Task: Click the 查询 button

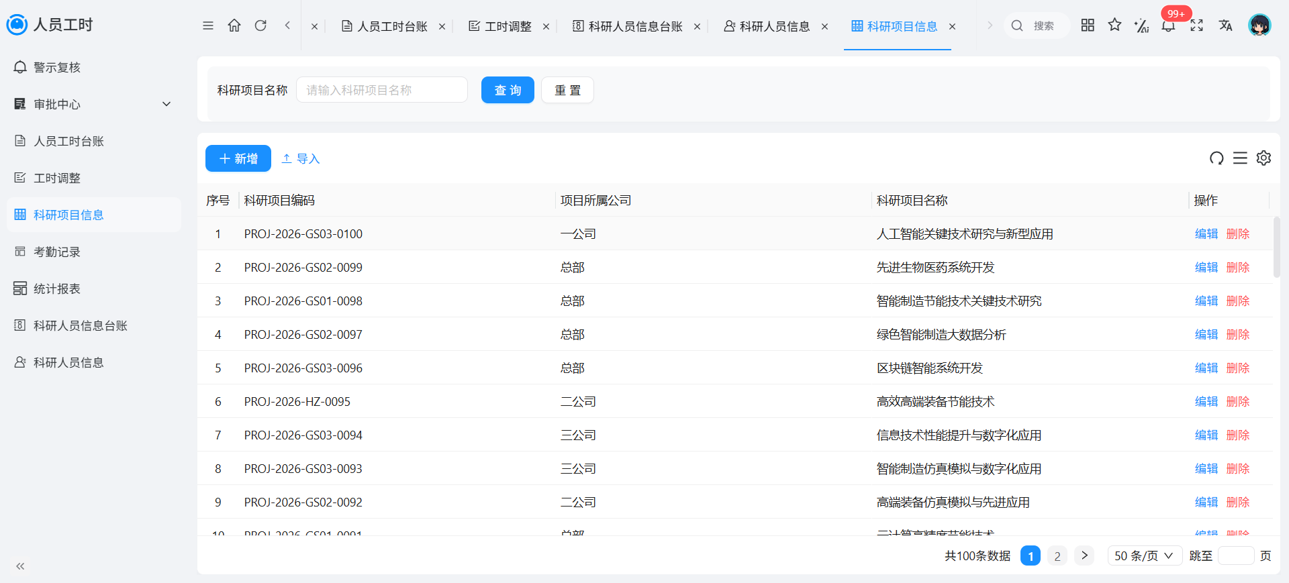Action: 508,90
